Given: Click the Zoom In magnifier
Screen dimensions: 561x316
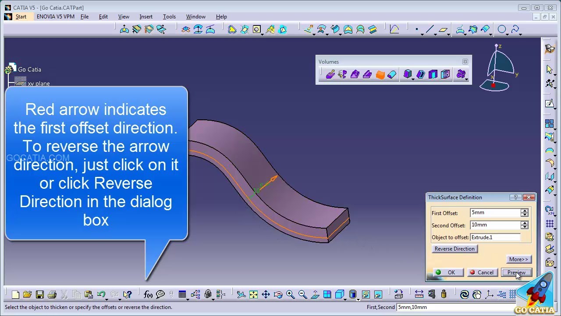Looking at the screenshot, I should coord(290,294).
